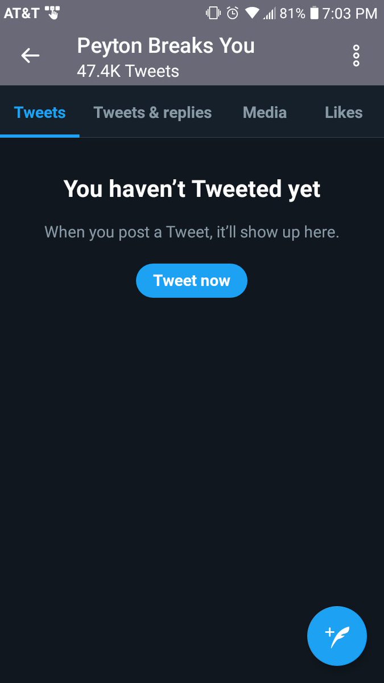The height and width of the screenshot is (683, 384).
Task: Tap the 7:03 PM clock
Action: pyautogui.click(x=350, y=13)
